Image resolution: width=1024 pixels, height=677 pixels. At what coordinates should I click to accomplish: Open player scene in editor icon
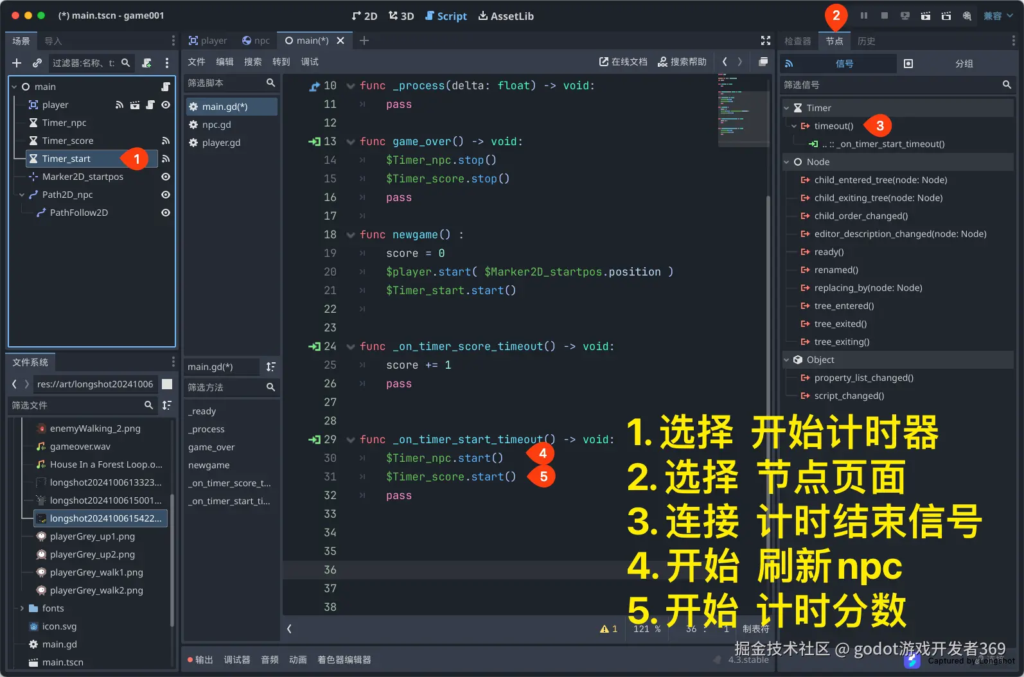coord(134,105)
